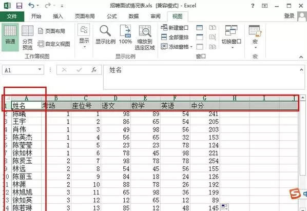
Task: Click View Side by Side icon
Action: (x=213, y=28)
